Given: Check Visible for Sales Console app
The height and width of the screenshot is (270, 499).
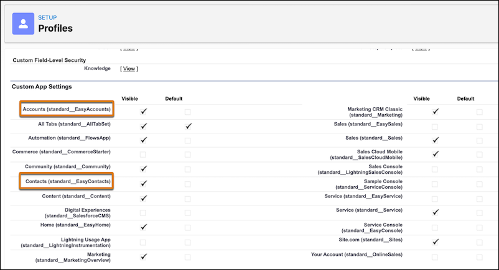Looking at the screenshot, I should pos(435,169).
